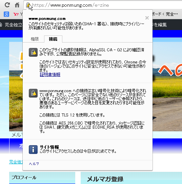Click the certificate identity padlock icon

click(33, 52)
